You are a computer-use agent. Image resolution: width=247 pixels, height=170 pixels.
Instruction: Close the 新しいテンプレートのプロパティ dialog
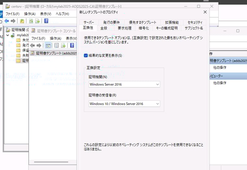[205, 12]
